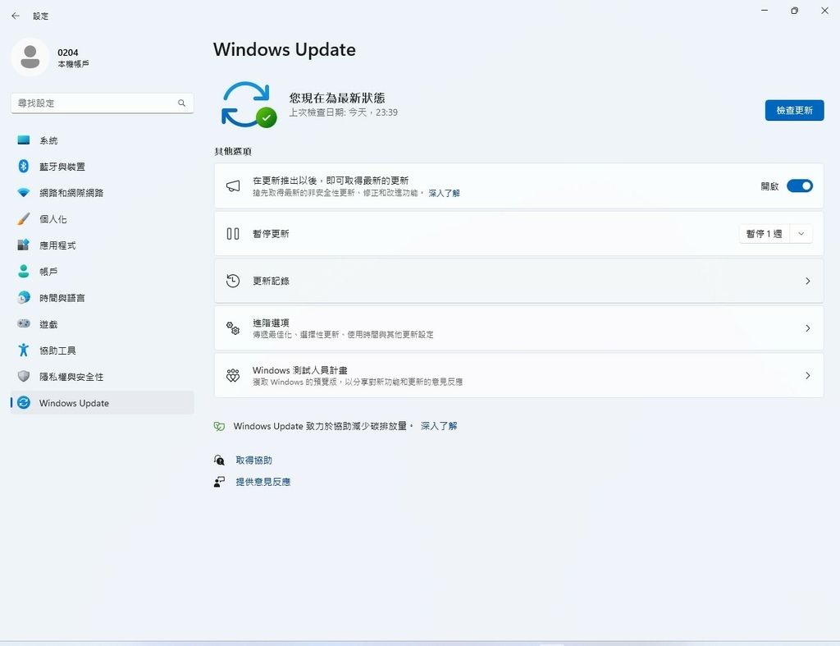The width and height of the screenshot is (840, 646).
Task: Click the gears icon for 進階選項
Action: pos(233,328)
